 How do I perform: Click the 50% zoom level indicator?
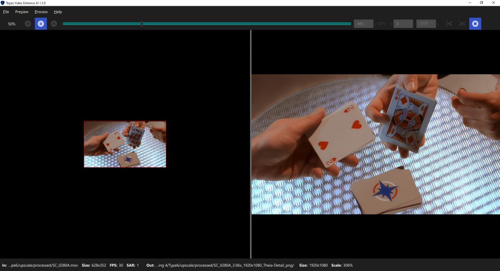coord(12,24)
